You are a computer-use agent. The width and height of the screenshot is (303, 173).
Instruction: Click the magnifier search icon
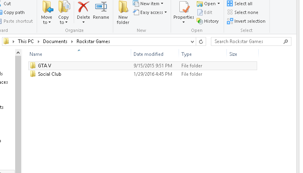[285, 41]
